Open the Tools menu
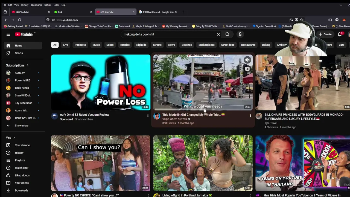This screenshot has height=197, width=350. [56, 5]
